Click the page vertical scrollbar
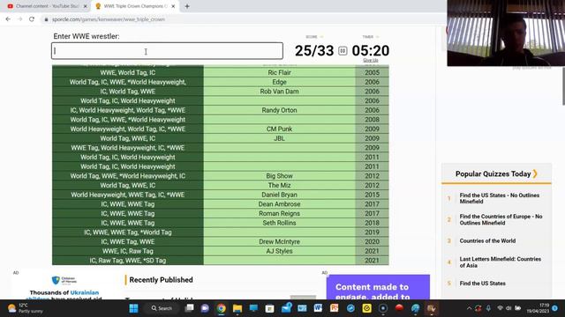 pyautogui.click(x=563, y=86)
